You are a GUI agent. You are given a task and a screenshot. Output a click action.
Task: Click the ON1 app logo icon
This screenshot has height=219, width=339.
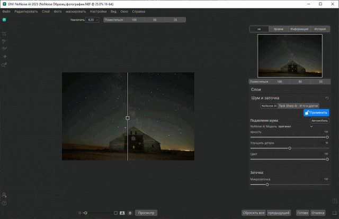click(4, 20)
